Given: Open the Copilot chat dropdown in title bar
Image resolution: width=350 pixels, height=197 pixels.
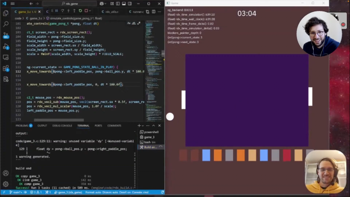Looking at the screenshot, I should click(x=105, y=4).
